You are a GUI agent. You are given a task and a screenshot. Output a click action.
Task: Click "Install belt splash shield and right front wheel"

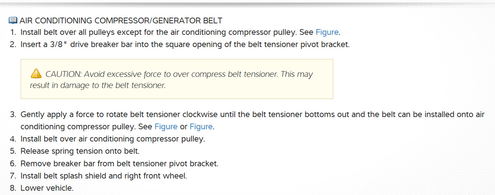tap(103, 176)
